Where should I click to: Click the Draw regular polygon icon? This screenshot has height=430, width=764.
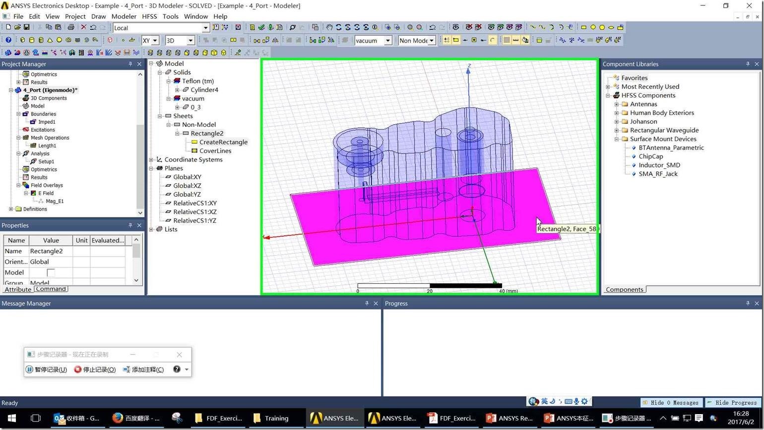[602, 27]
